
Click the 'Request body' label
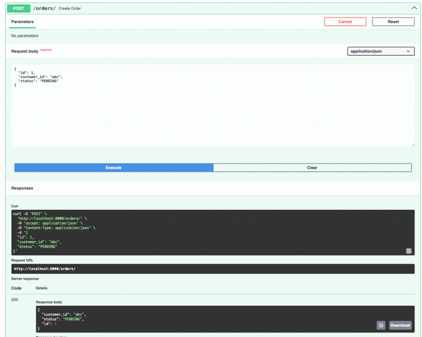(25, 51)
